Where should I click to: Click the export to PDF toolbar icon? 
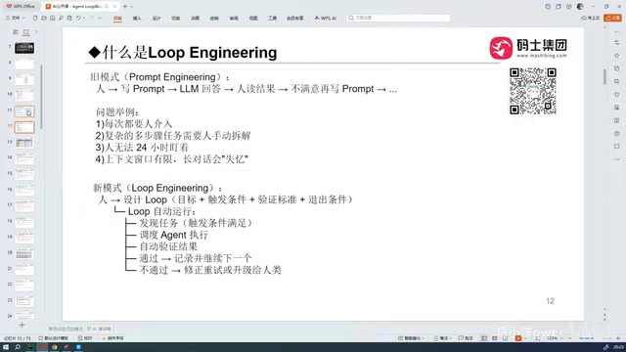point(61,18)
